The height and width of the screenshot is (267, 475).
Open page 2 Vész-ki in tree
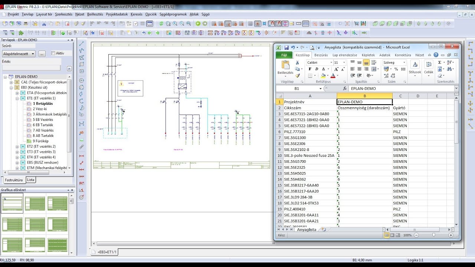pyautogui.click(x=40, y=109)
